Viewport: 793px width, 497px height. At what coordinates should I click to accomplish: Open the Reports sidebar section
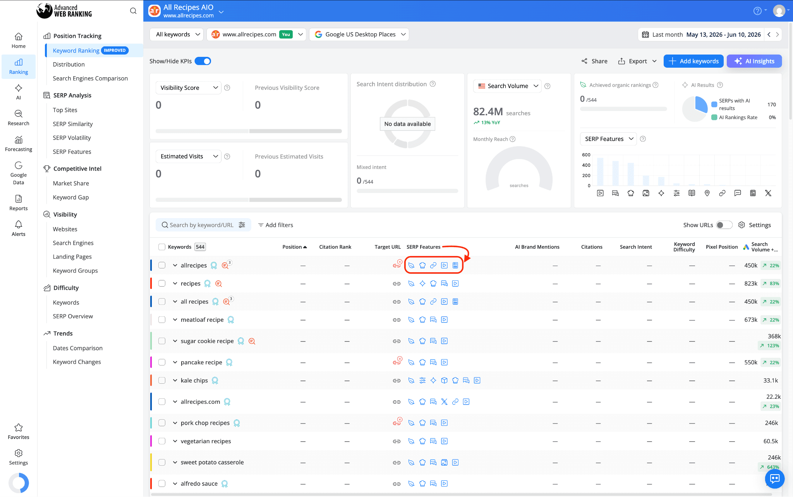pyautogui.click(x=19, y=203)
